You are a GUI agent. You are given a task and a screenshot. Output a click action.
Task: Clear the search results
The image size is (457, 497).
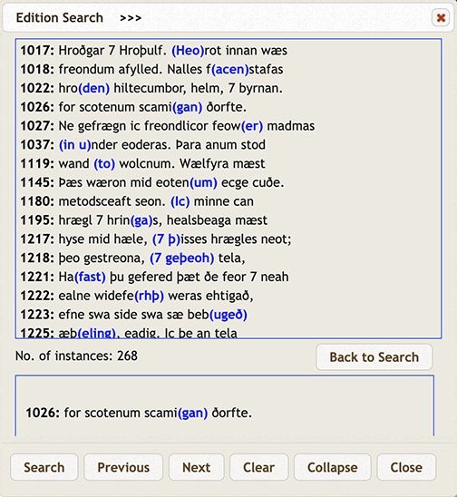259,467
